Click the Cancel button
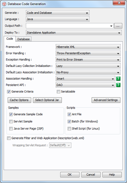The image size is (127, 183). (91, 175)
